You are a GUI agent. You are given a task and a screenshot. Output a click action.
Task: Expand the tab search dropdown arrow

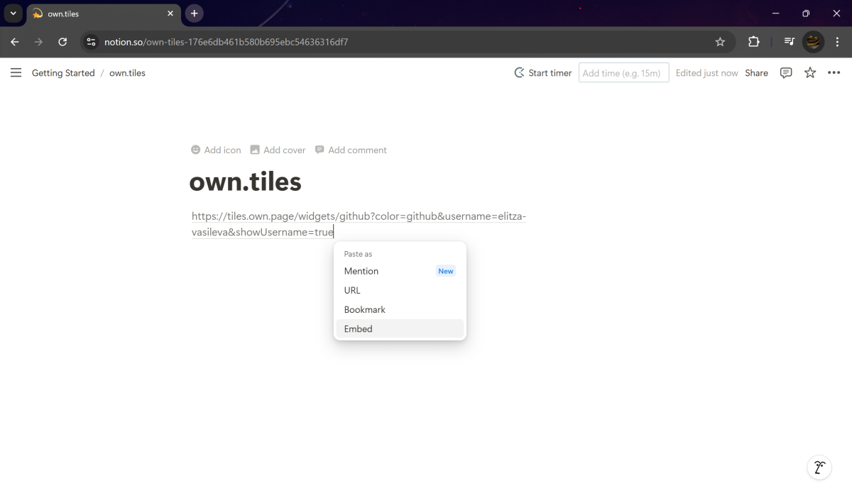[x=13, y=13]
